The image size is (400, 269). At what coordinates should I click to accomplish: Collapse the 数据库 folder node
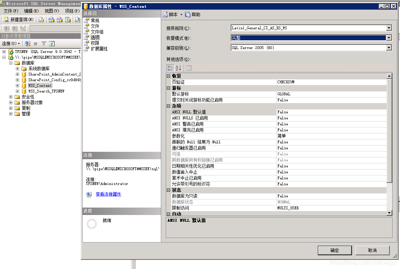click(11, 63)
